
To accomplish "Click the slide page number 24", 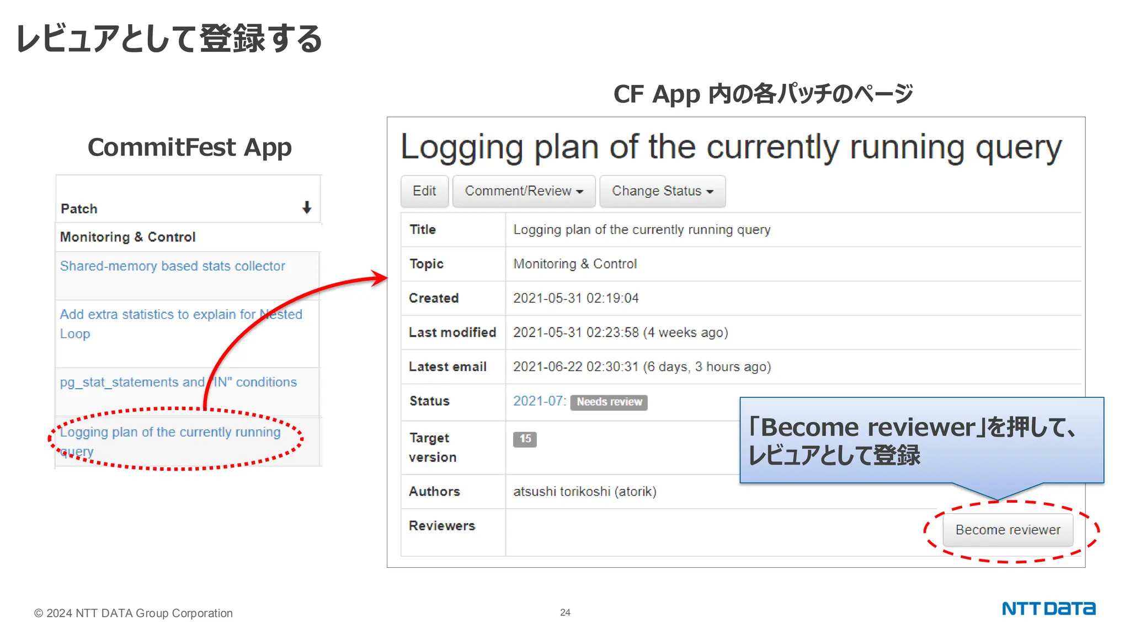I will click(565, 612).
